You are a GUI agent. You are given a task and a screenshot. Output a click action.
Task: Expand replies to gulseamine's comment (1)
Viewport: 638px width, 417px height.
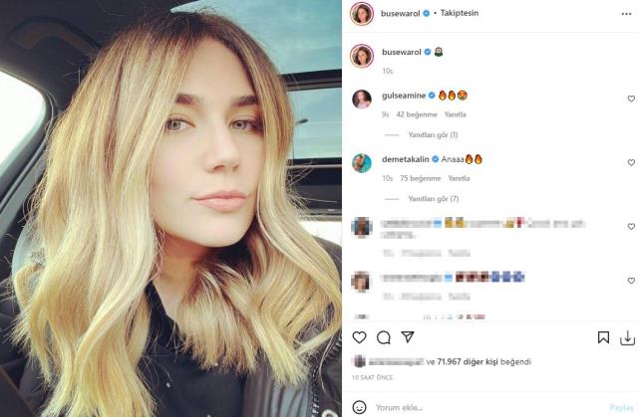pyautogui.click(x=433, y=134)
